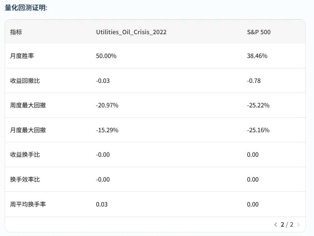
Task: Select the 换手效率比 row label
Action: coord(25,179)
